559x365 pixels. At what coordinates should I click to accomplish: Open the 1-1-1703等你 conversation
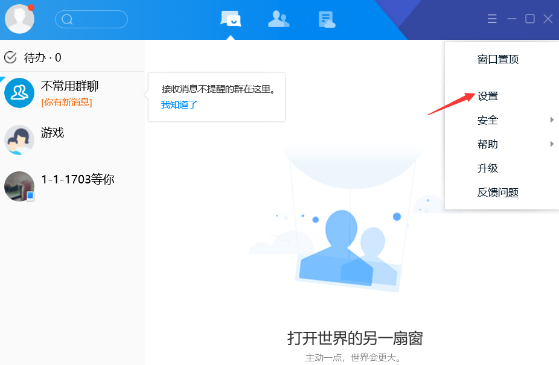(x=72, y=186)
